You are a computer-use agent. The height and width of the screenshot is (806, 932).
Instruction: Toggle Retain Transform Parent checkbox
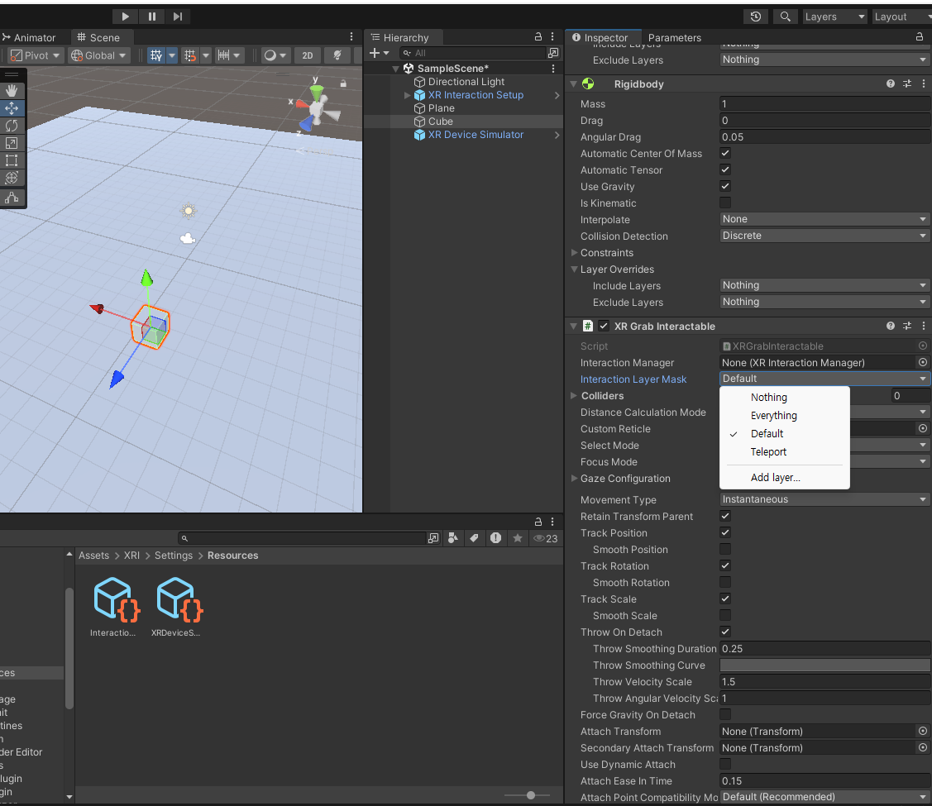(x=725, y=516)
